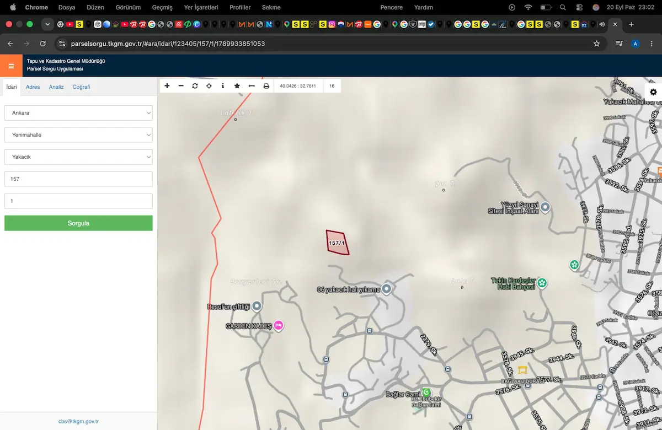Click the GARDEN KADEŞ place marker
Viewport: 662px width, 430px height.
(279, 326)
